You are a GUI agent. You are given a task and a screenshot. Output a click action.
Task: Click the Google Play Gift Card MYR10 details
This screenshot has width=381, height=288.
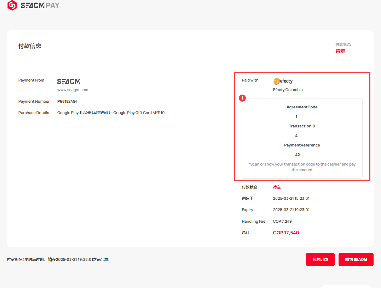pos(111,113)
